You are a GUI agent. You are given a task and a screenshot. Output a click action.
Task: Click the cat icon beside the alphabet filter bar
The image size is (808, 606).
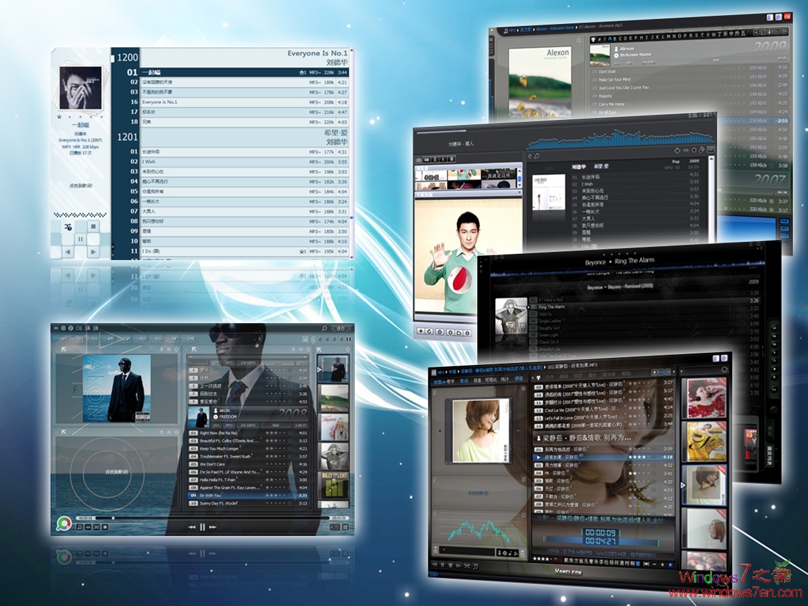coord(592,39)
